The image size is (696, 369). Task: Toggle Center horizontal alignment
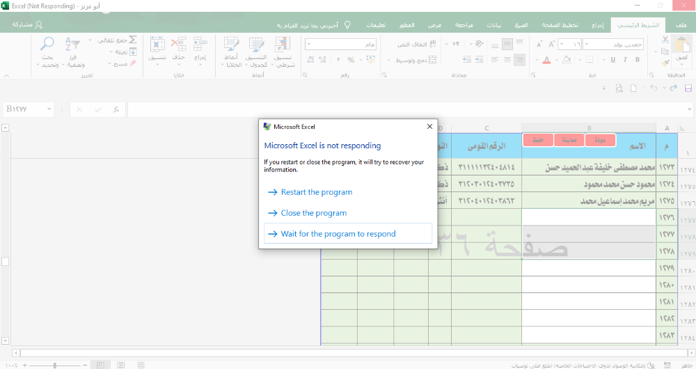(x=507, y=59)
